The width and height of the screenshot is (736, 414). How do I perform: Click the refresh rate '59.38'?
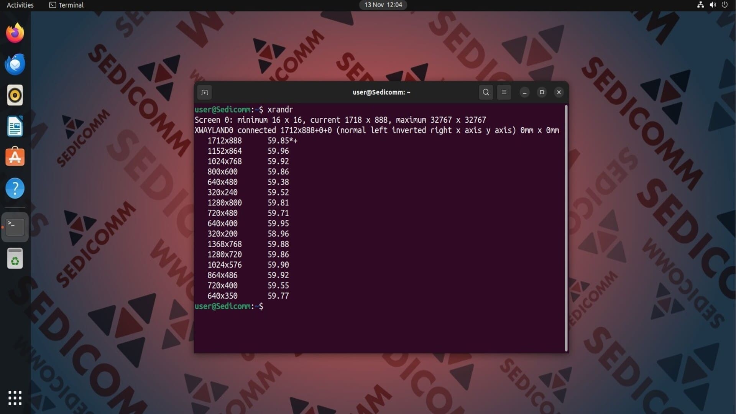278,182
